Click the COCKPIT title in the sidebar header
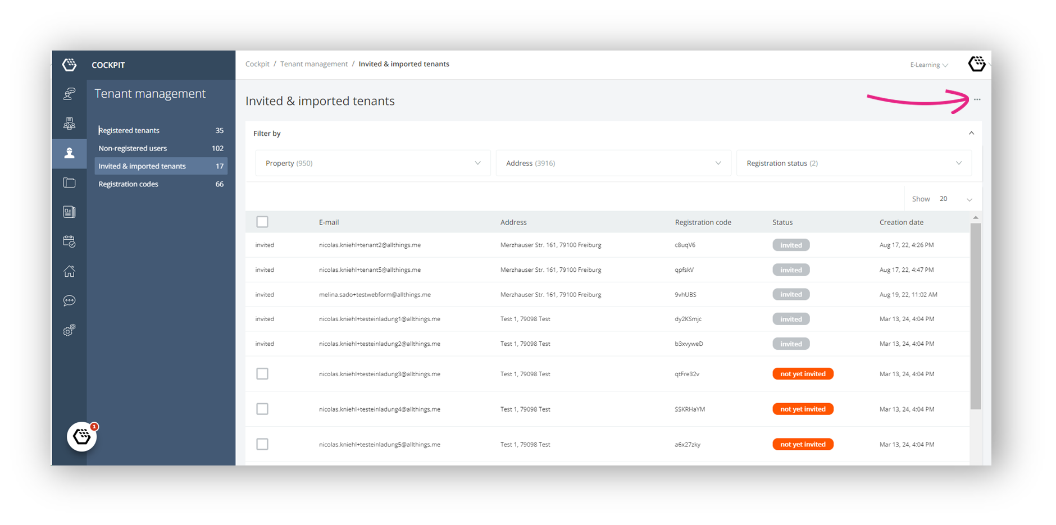 click(108, 65)
